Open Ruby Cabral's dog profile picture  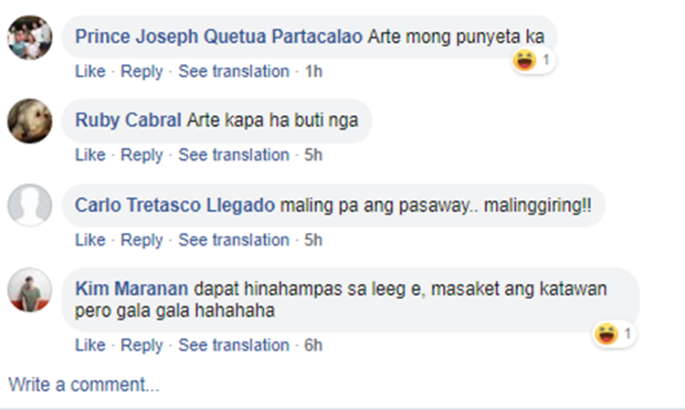[x=30, y=121]
